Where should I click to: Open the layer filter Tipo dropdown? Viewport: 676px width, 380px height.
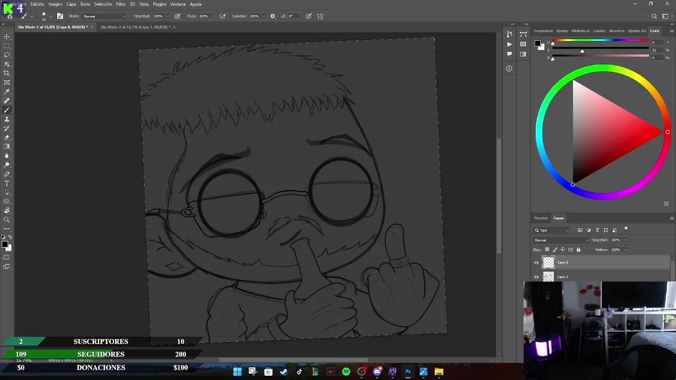click(x=552, y=230)
